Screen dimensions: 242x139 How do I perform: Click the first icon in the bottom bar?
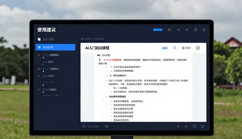pyautogui.click(x=84, y=127)
